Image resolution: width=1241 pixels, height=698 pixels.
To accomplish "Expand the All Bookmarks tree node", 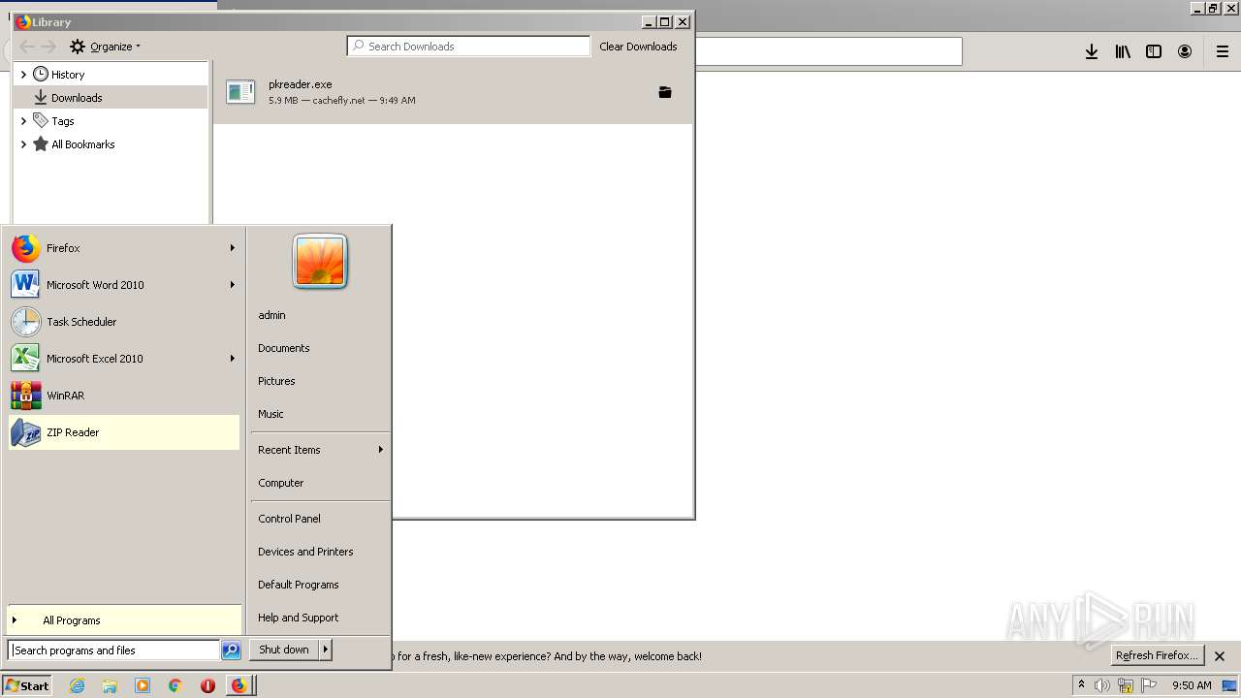I will 23,144.
